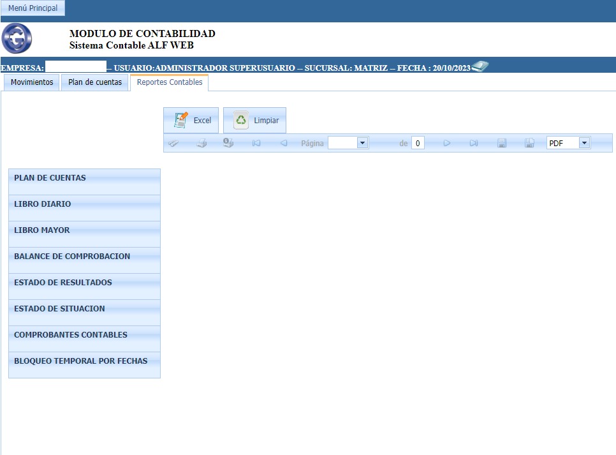Click the Excel export button
The height and width of the screenshot is (455, 616).
(191, 121)
